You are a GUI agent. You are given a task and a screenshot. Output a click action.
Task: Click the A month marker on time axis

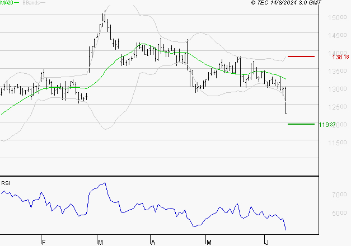tap(153, 243)
